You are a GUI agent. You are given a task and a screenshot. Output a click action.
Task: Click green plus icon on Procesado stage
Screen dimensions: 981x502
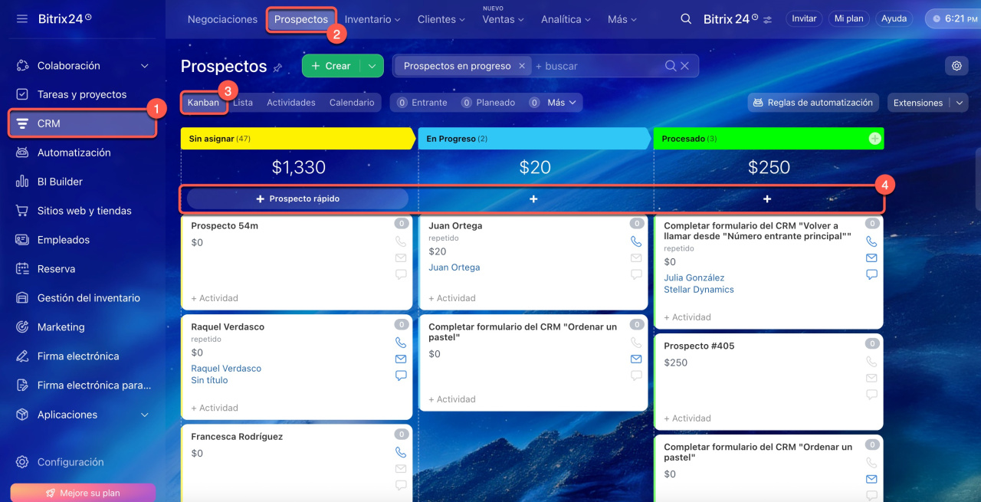pyautogui.click(x=874, y=139)
